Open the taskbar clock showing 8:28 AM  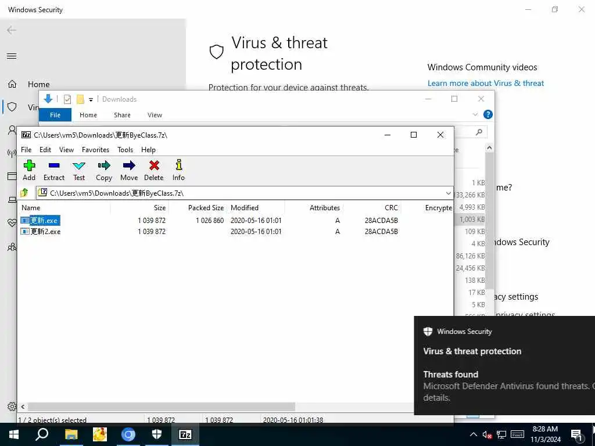(x=545, y=434)
